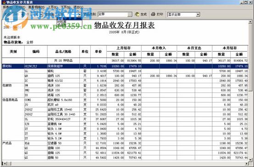
Task: Click the report title 物品收发存月报表
Action: [124, 25]
